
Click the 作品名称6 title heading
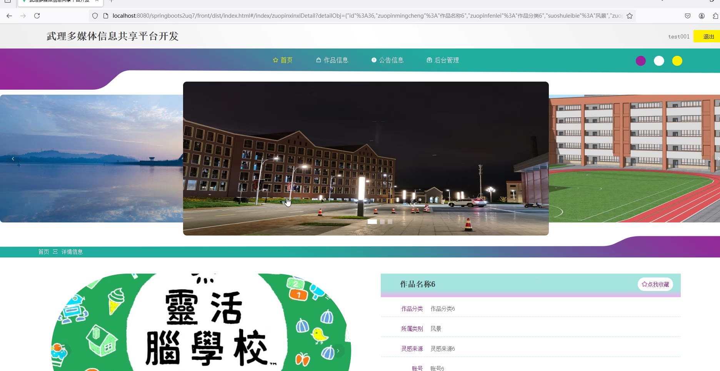418,284
